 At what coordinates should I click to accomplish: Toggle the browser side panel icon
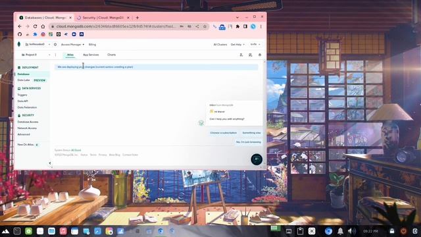(x=245, y=26)
